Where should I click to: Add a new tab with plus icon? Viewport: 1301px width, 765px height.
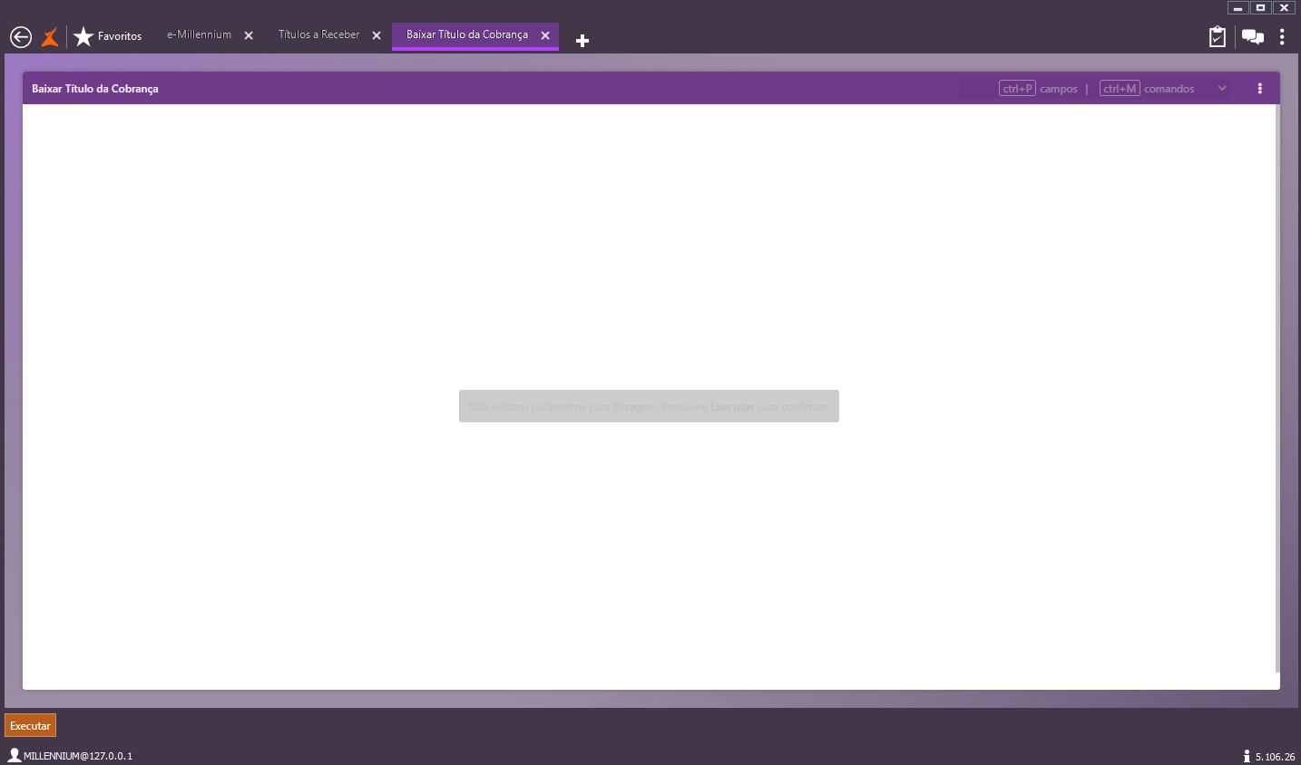582,41
